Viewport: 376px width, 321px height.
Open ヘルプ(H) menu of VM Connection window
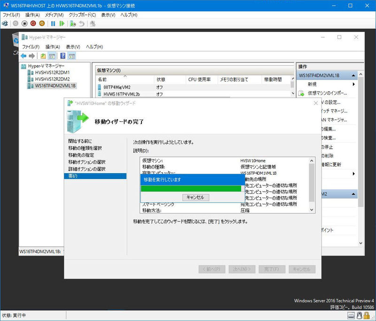click(x=129, y=15)
